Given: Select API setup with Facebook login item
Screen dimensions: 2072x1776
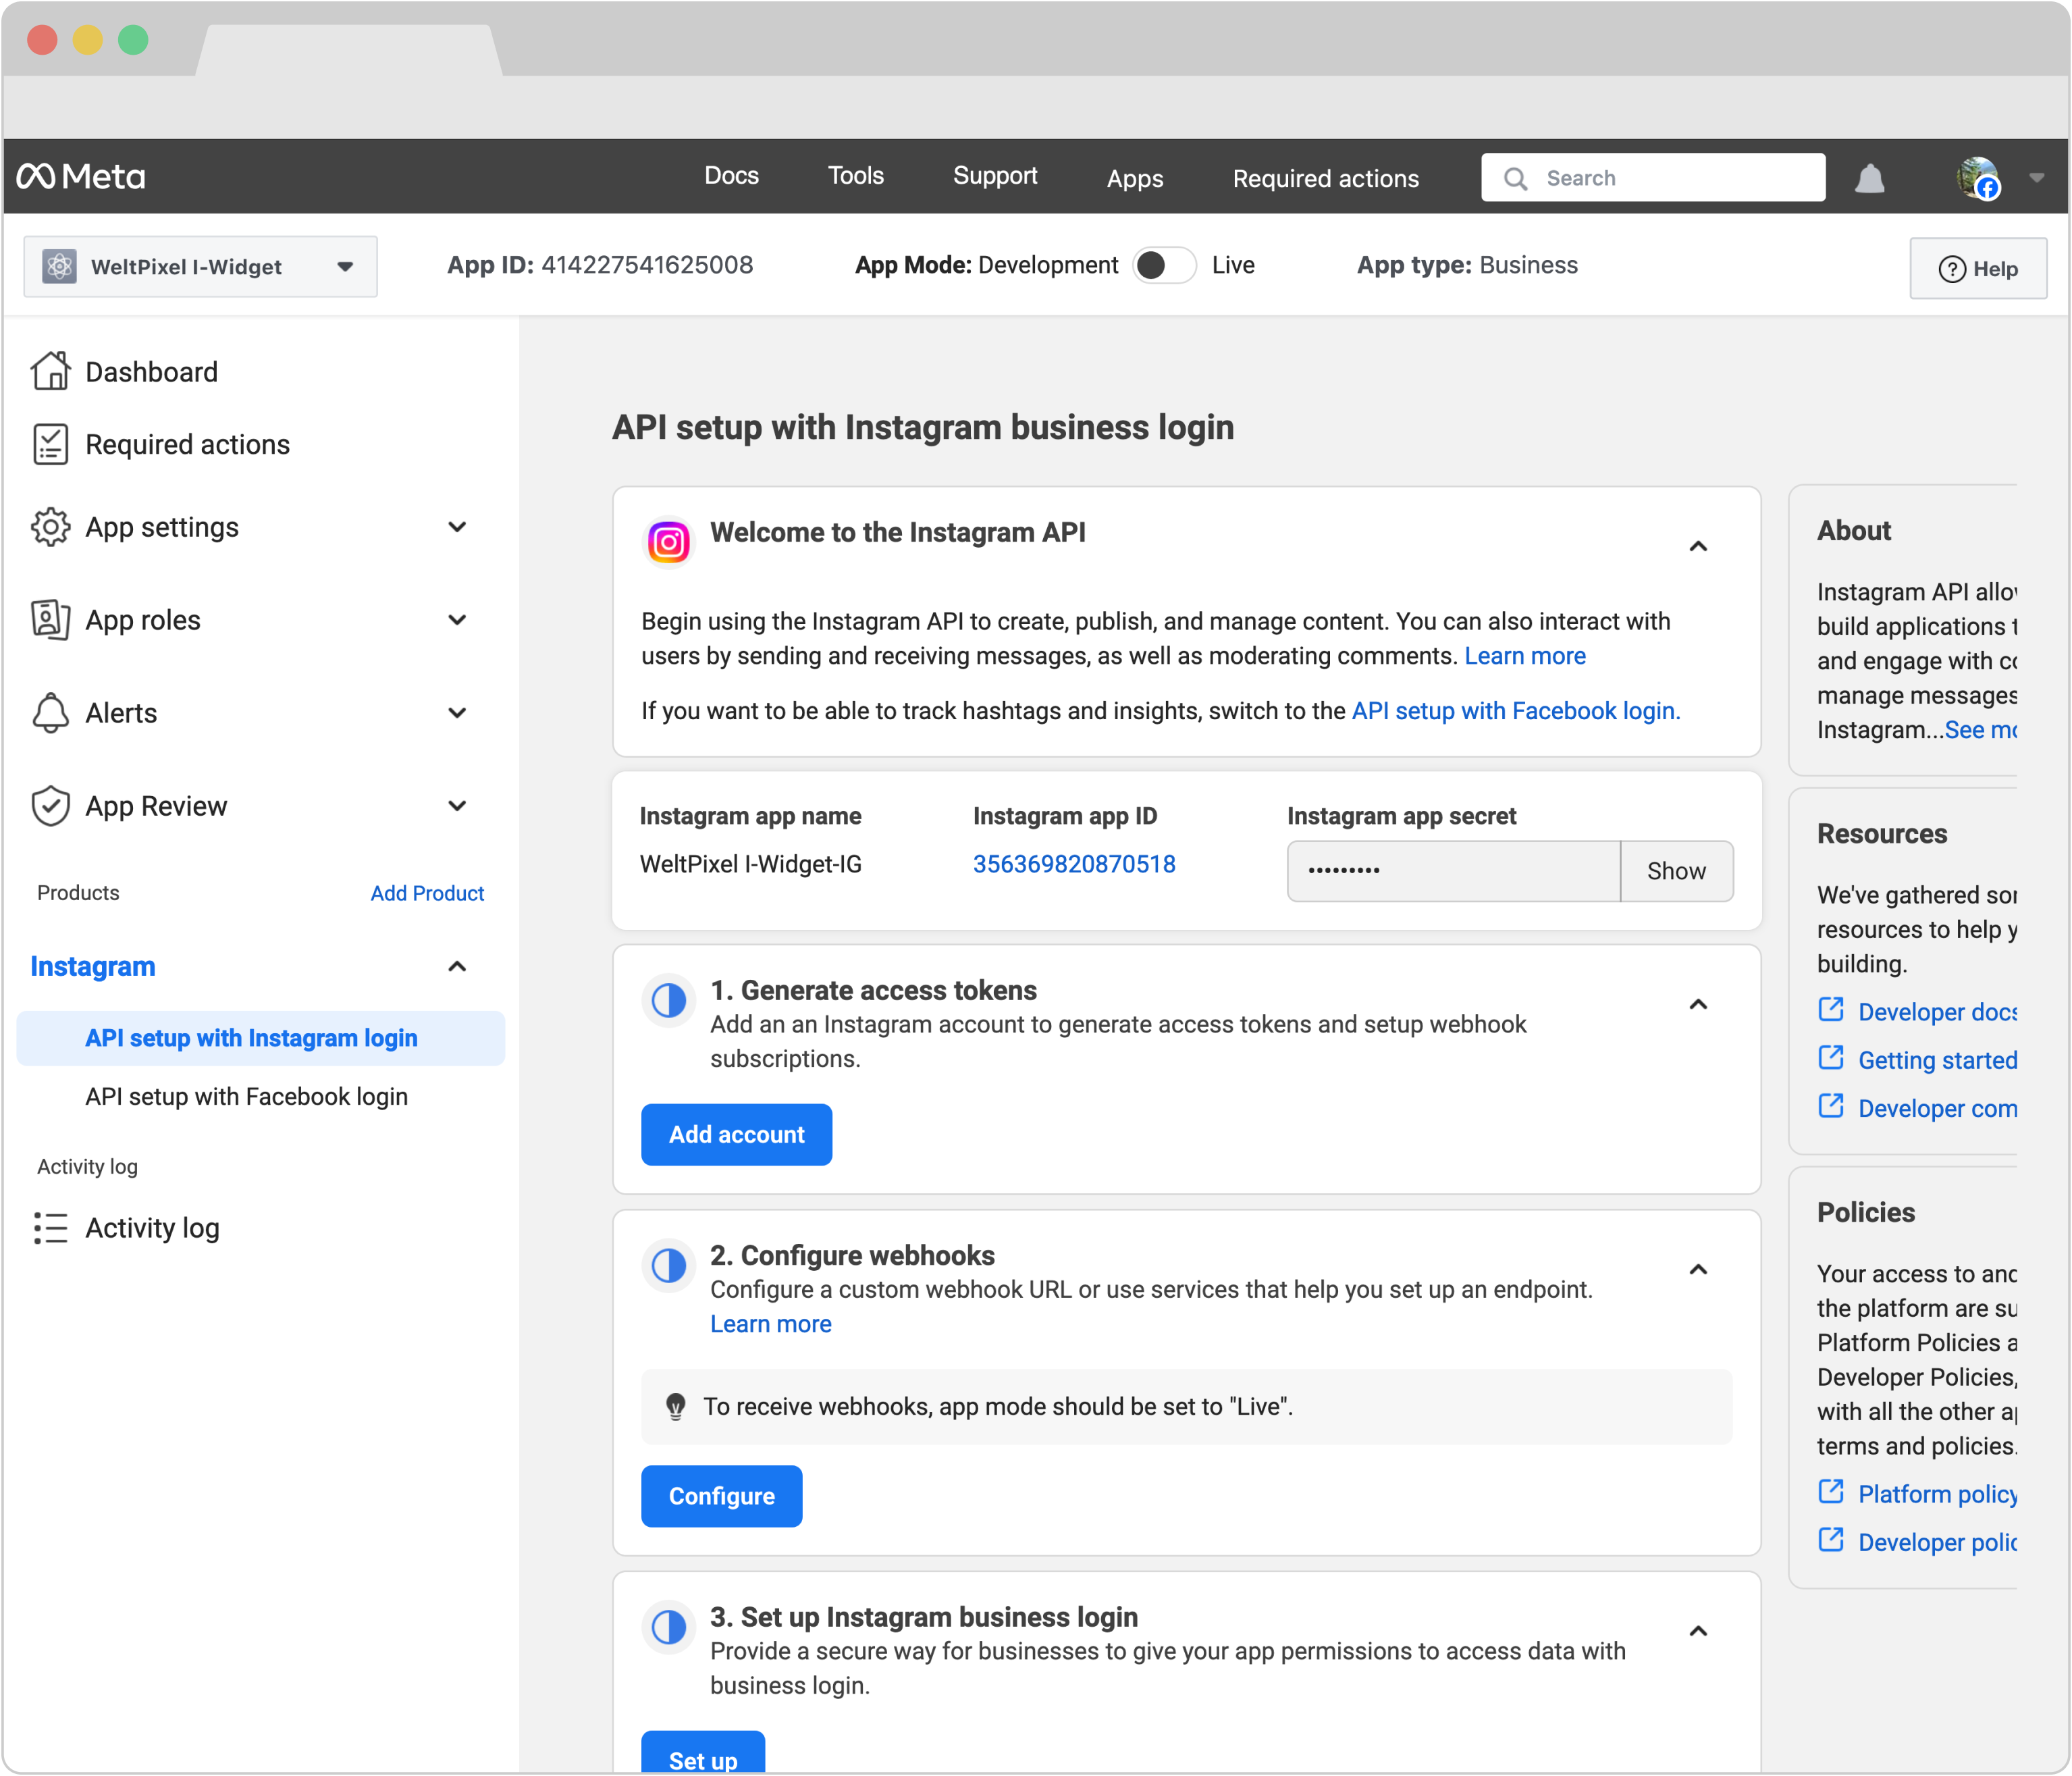Looking at the screenshot, I should [x=246, y=1097].
